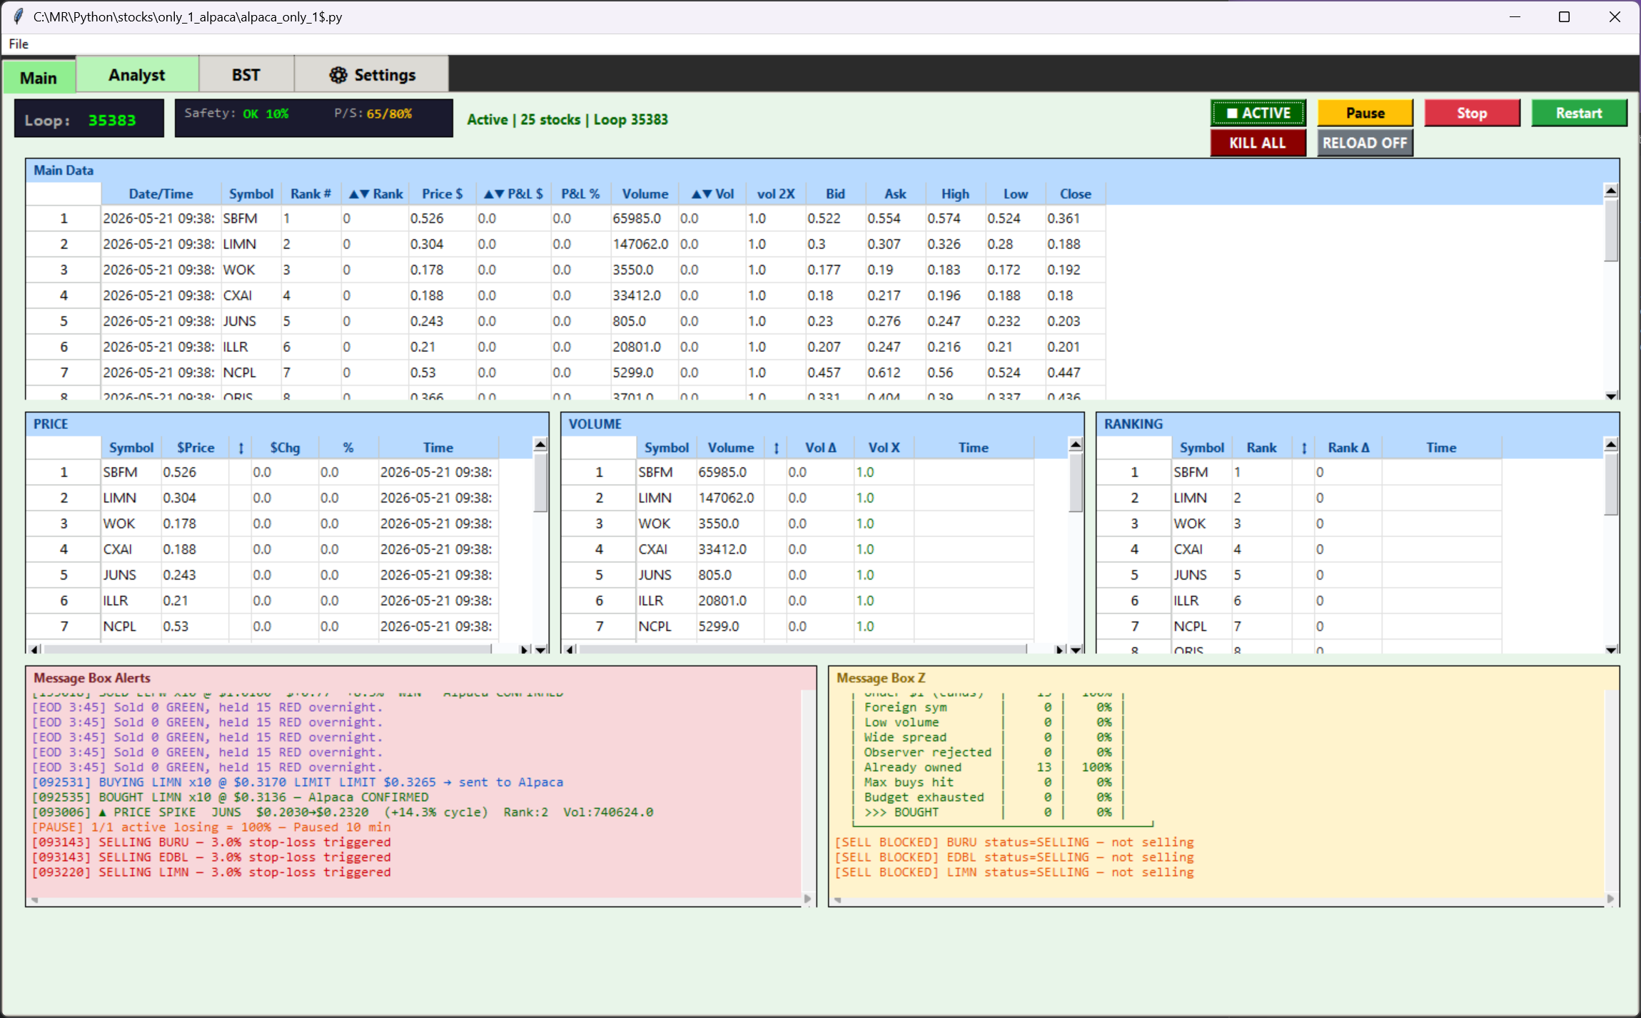
Task: Click Message Box Z scroll right arrow
Action: point(1610,899)
